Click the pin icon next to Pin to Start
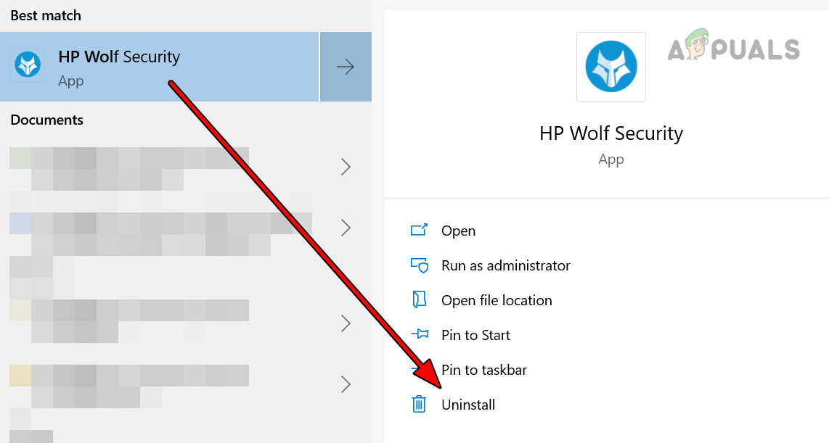829x443 pixels. (x=420, y=334)
